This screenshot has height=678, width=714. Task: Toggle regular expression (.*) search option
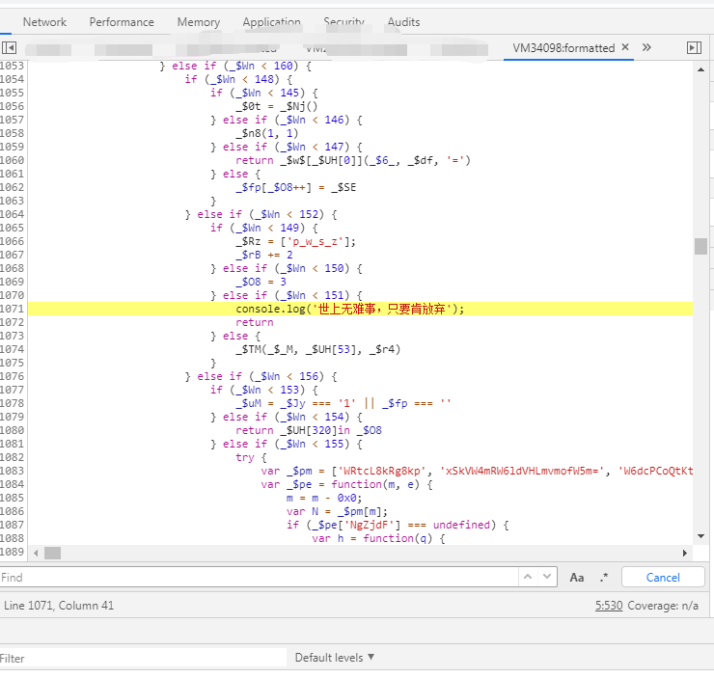point(604,577)
